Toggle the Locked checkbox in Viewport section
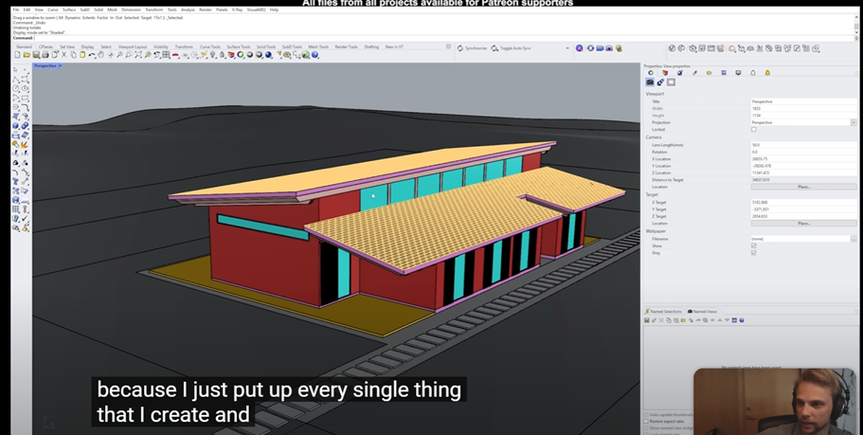Screen dimensions: 863x435 click(754, 130)
